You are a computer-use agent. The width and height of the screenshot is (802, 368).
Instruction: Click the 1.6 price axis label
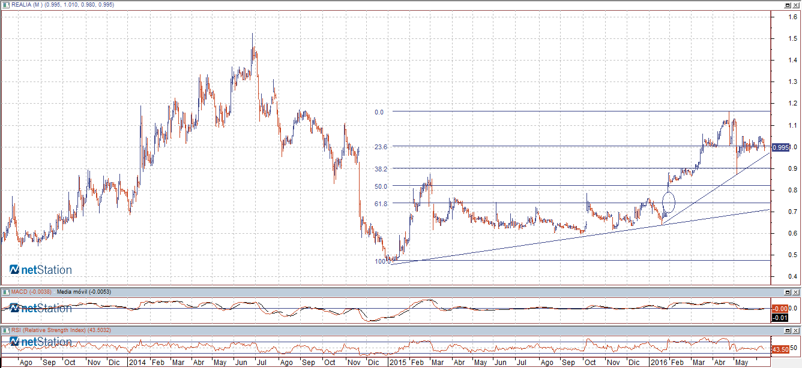pos(792,17)
